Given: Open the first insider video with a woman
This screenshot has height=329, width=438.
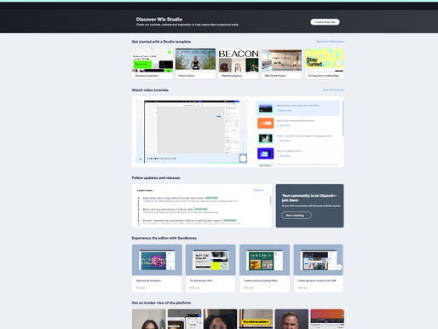Looking at the screenshot, I should pos(149,319).
